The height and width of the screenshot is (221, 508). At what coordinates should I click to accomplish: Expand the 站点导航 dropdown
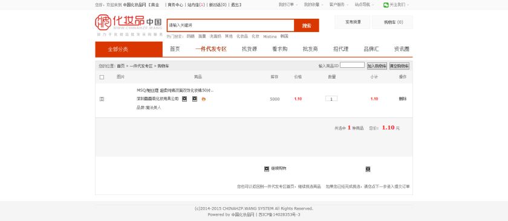click(364, 5)
